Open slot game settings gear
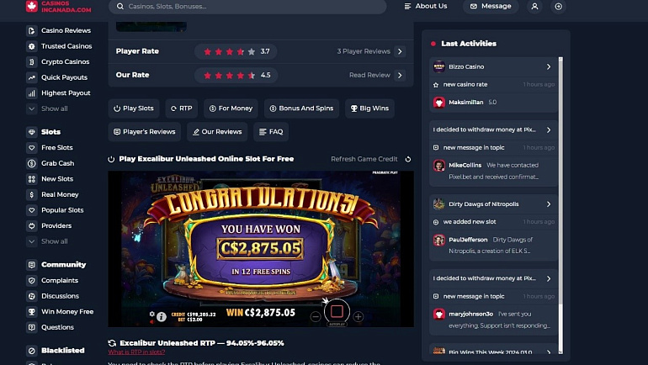The width and height of the screenshot is (648, 365). (151, 314)
